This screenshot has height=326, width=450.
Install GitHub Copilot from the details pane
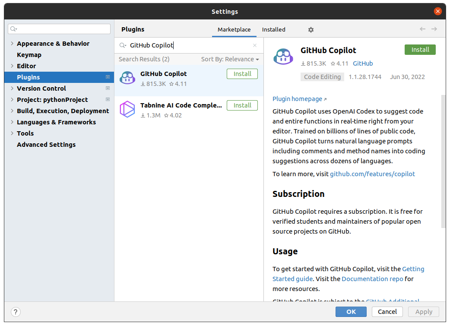pos(420,49)
